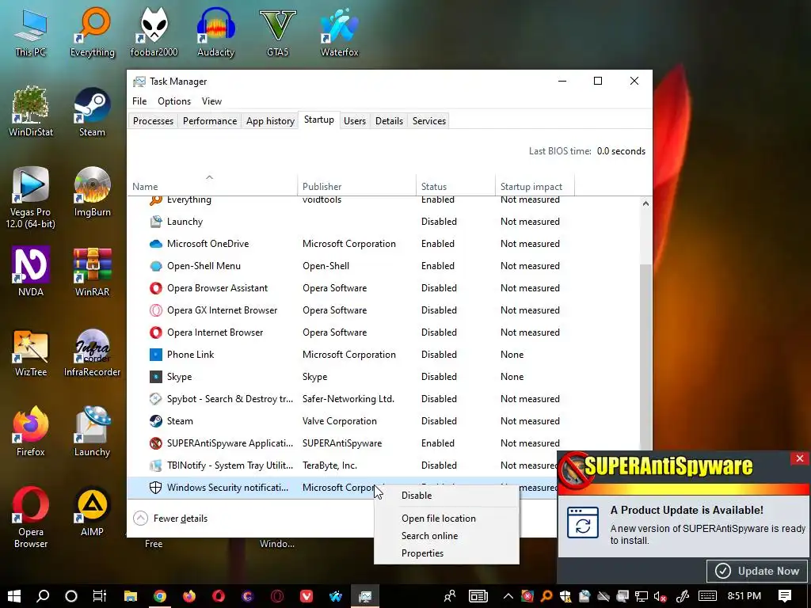Open the Windows Start menu

pyautogui.click(x=14, y=596)
